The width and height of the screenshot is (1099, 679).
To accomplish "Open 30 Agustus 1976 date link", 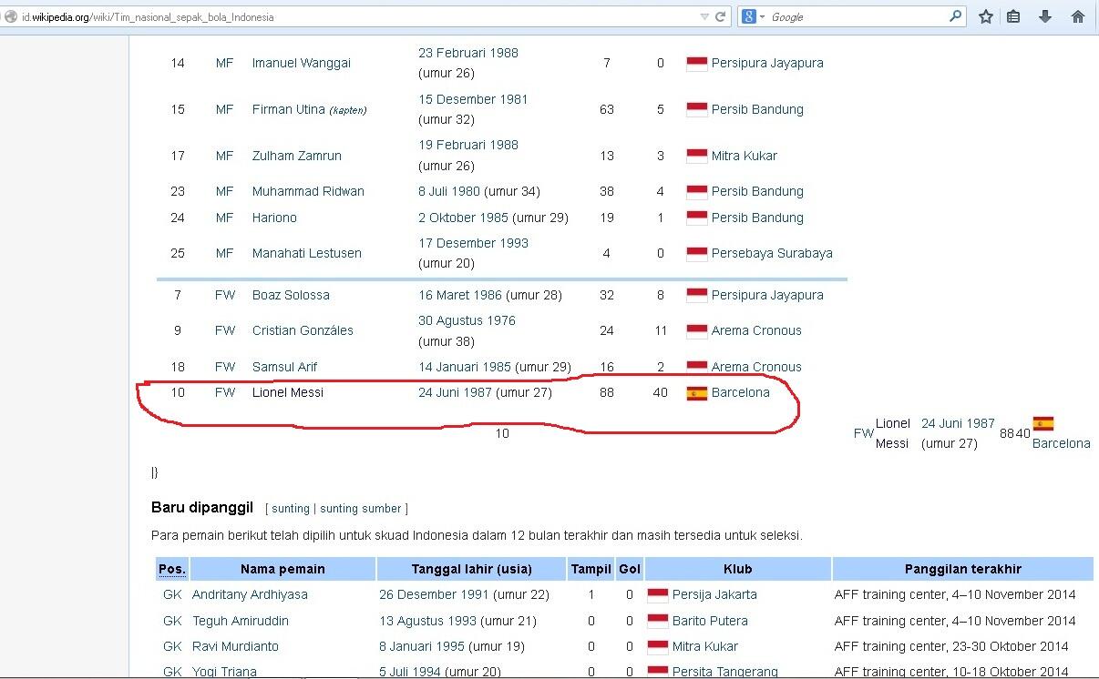I will coord(467,320).
